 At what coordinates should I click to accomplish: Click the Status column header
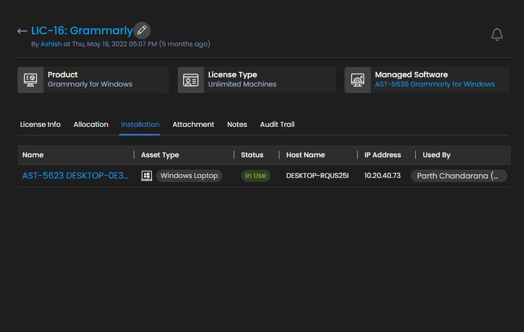[252, 155]
